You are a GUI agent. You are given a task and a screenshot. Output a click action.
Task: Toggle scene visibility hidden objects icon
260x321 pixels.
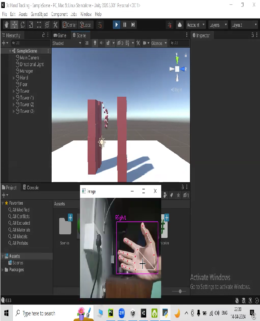(x=120, y=43)
